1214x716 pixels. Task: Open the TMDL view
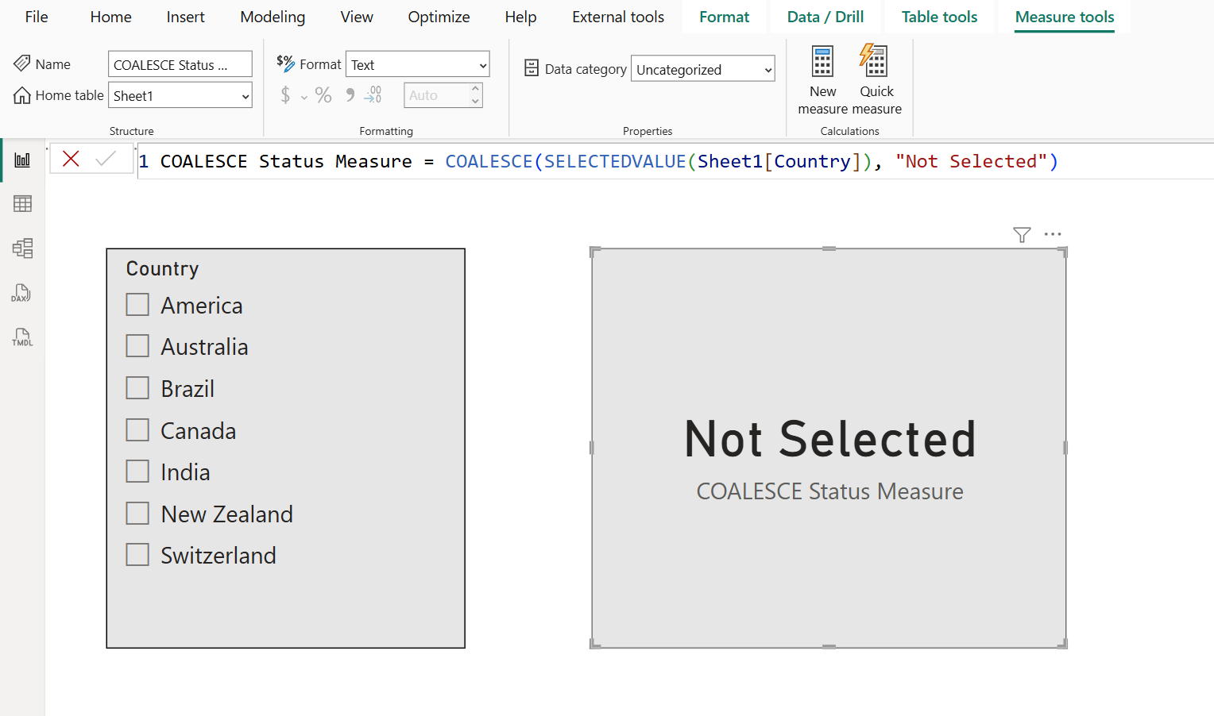pos(21,337)
